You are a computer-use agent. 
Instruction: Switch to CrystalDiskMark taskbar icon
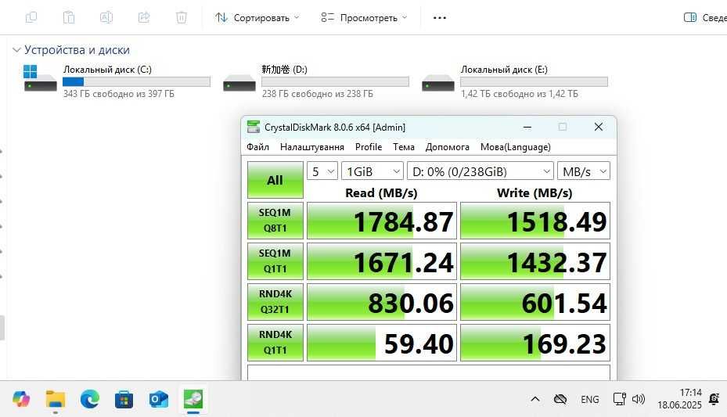tap(193, 399)
